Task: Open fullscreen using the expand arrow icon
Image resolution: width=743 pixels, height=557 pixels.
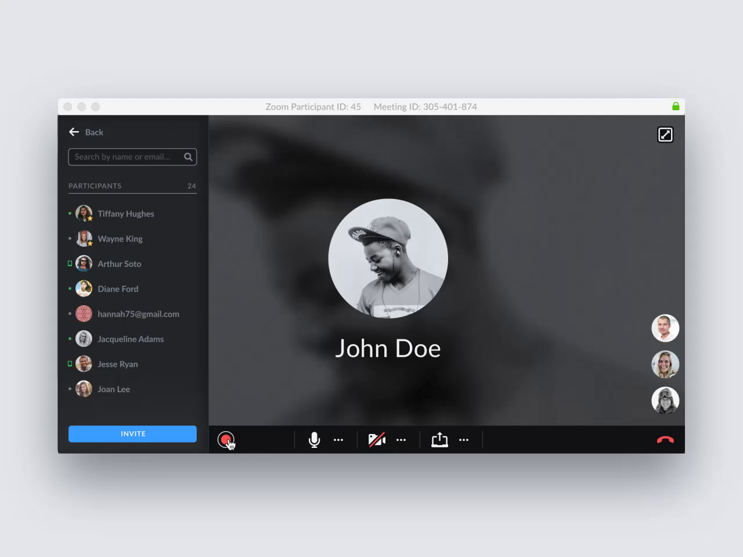Action: coord(665,134)
